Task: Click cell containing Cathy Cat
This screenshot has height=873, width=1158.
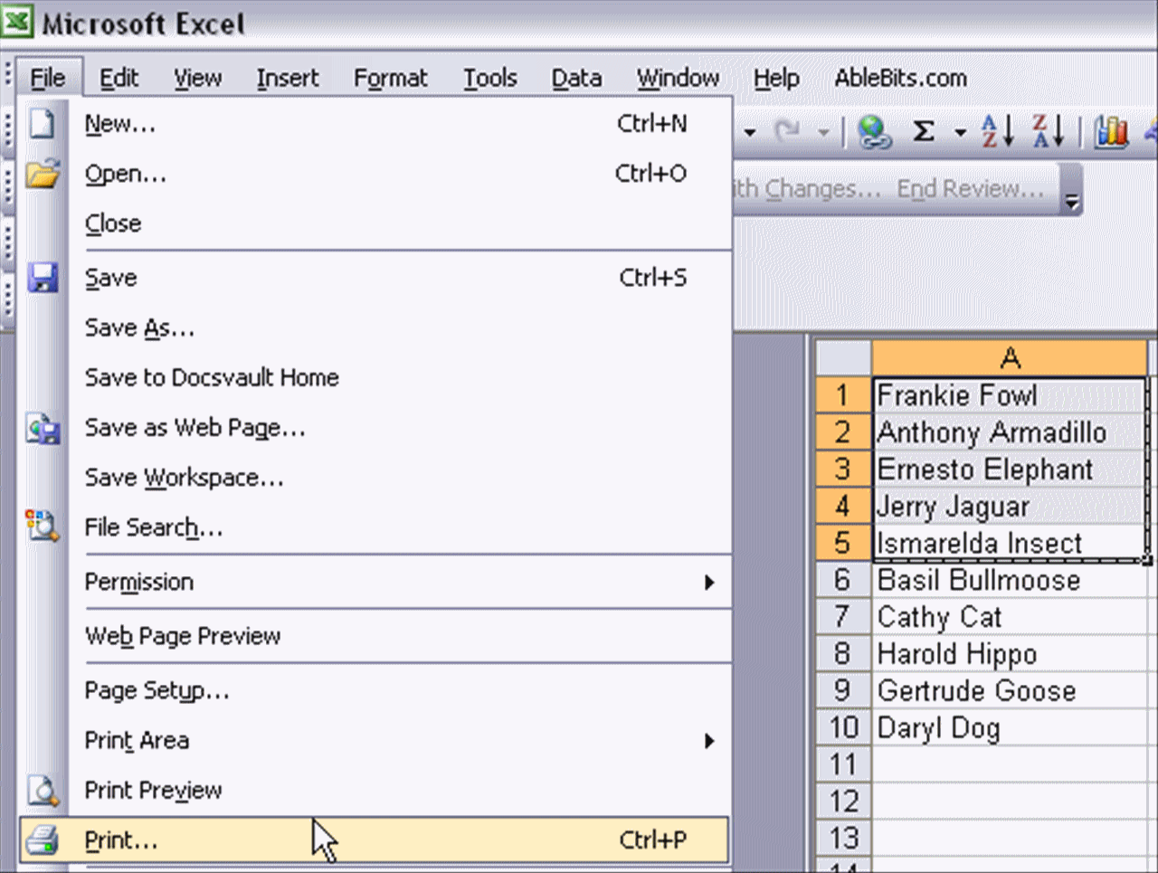Action: 1010,617
